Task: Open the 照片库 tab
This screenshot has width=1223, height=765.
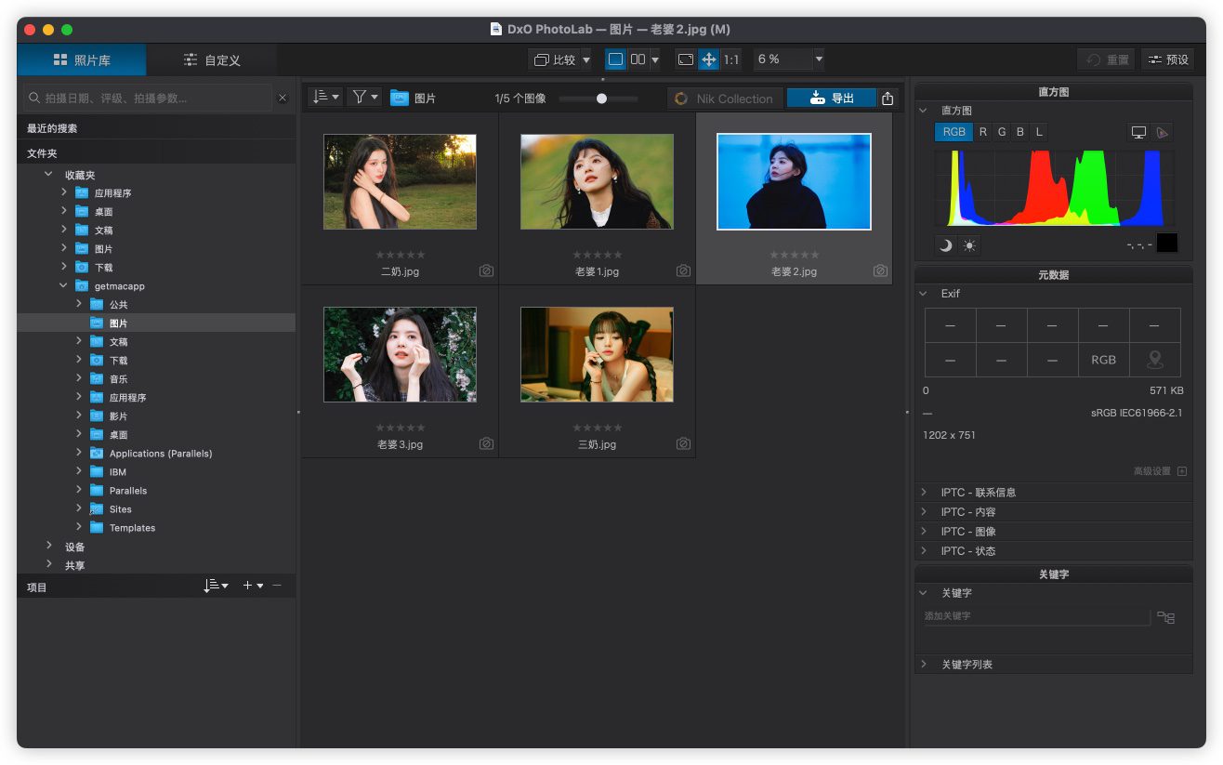Action: click(x=82, y=60)
